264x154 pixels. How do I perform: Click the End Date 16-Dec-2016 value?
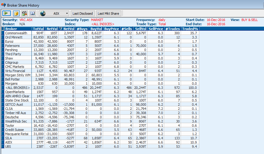(216, 24)
